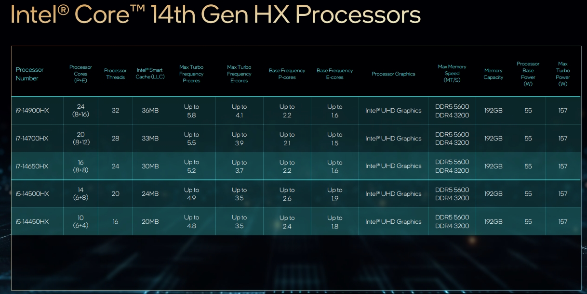Select the i5-14450HX processor name
Image resolution: width=587 pixels, height=294 pixels.
[32, 222]
